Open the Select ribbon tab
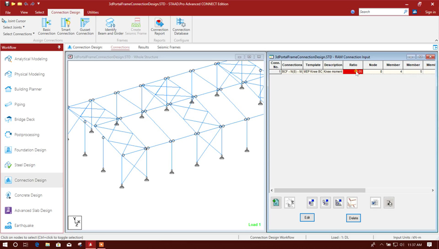This screenshot has width=439, height=249. tap(40, 12)
